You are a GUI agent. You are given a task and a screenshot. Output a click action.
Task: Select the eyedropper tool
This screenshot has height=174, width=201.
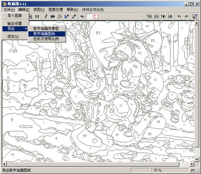tap(74, 16)
